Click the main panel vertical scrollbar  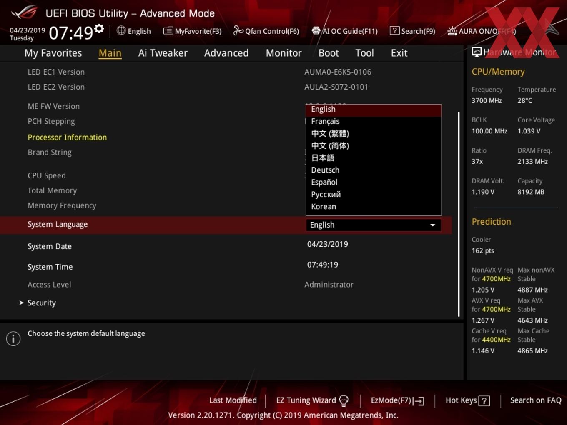pos(459,214)
